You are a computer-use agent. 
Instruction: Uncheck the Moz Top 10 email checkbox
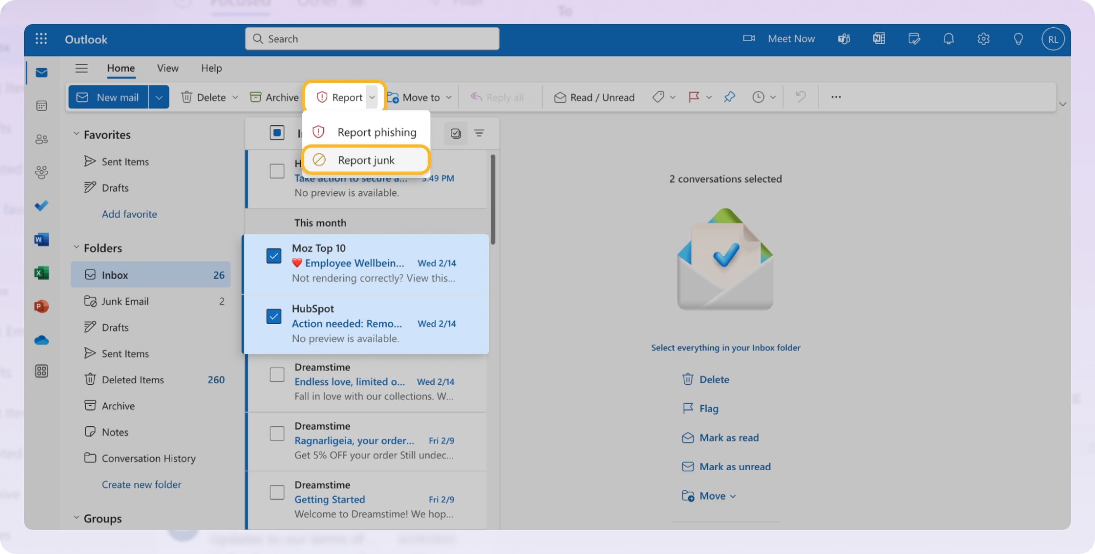tap(274, 256)
